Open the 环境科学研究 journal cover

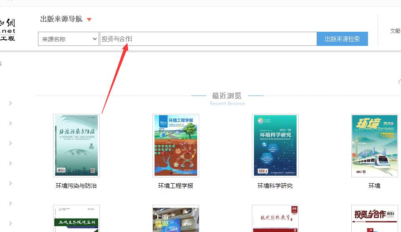(275, 145)
